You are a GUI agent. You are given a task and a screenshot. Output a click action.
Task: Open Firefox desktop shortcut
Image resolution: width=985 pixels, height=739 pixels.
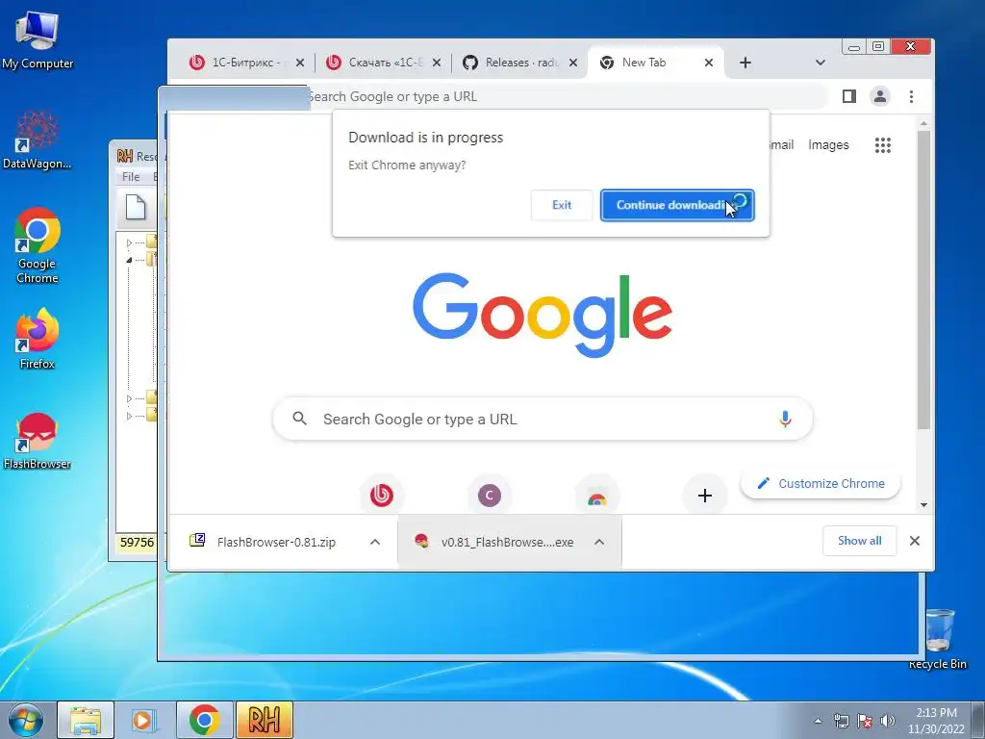pyautogui.click(x=38, y=338)
